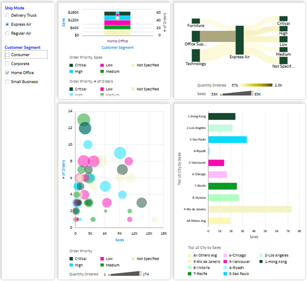Uncheck the Home Office segment
Image resolution: width=308 pixels, height=281 pixels.
(7, 73)
